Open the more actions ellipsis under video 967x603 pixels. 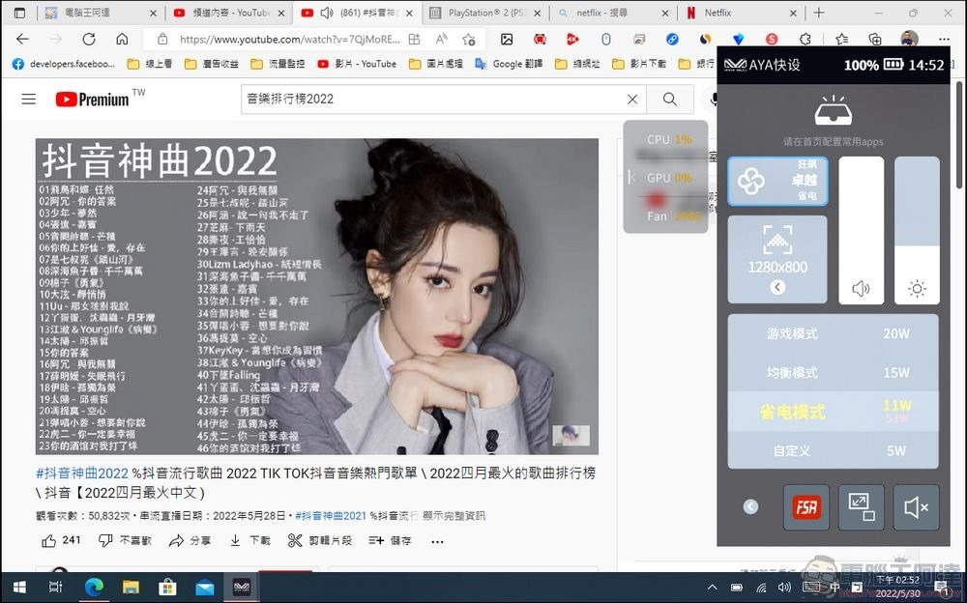pos(437,541)
